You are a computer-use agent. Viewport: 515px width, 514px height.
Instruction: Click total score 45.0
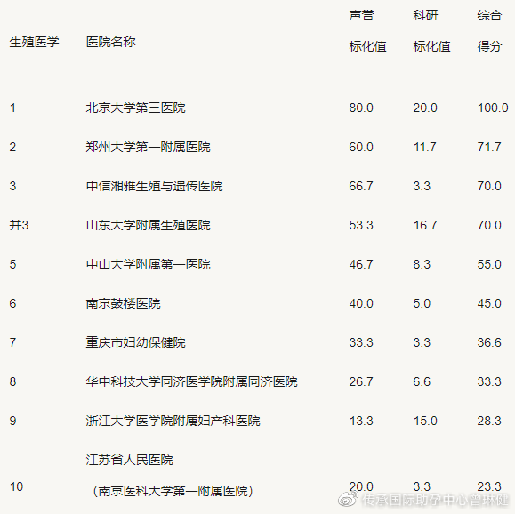click(x=489, y=303)
